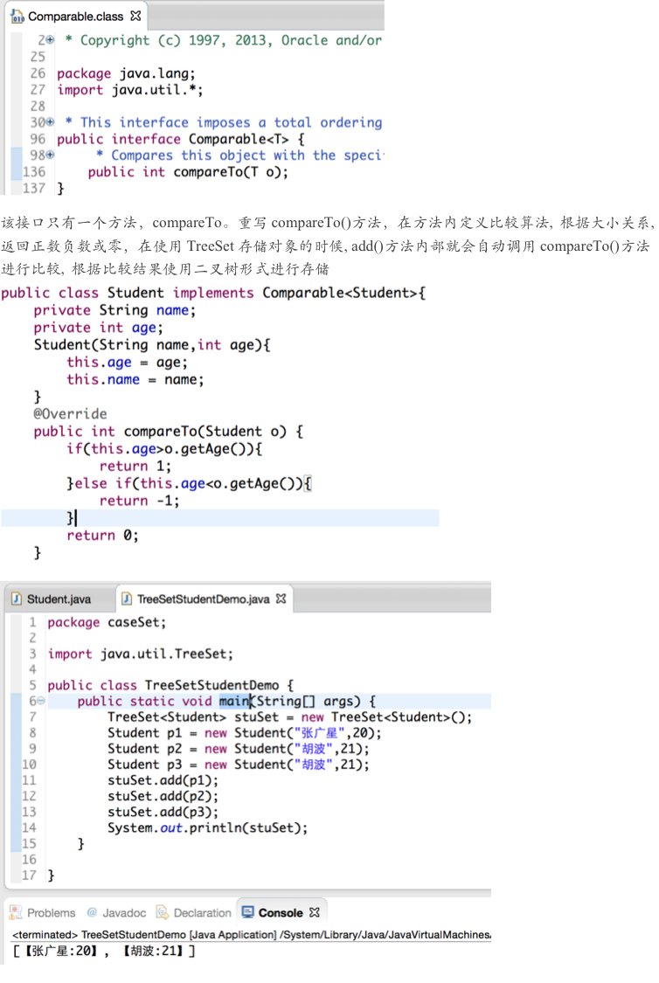Click the Student.java file icon
The height and width of the screenshot is (983, 659).
(x=17, y=599)
